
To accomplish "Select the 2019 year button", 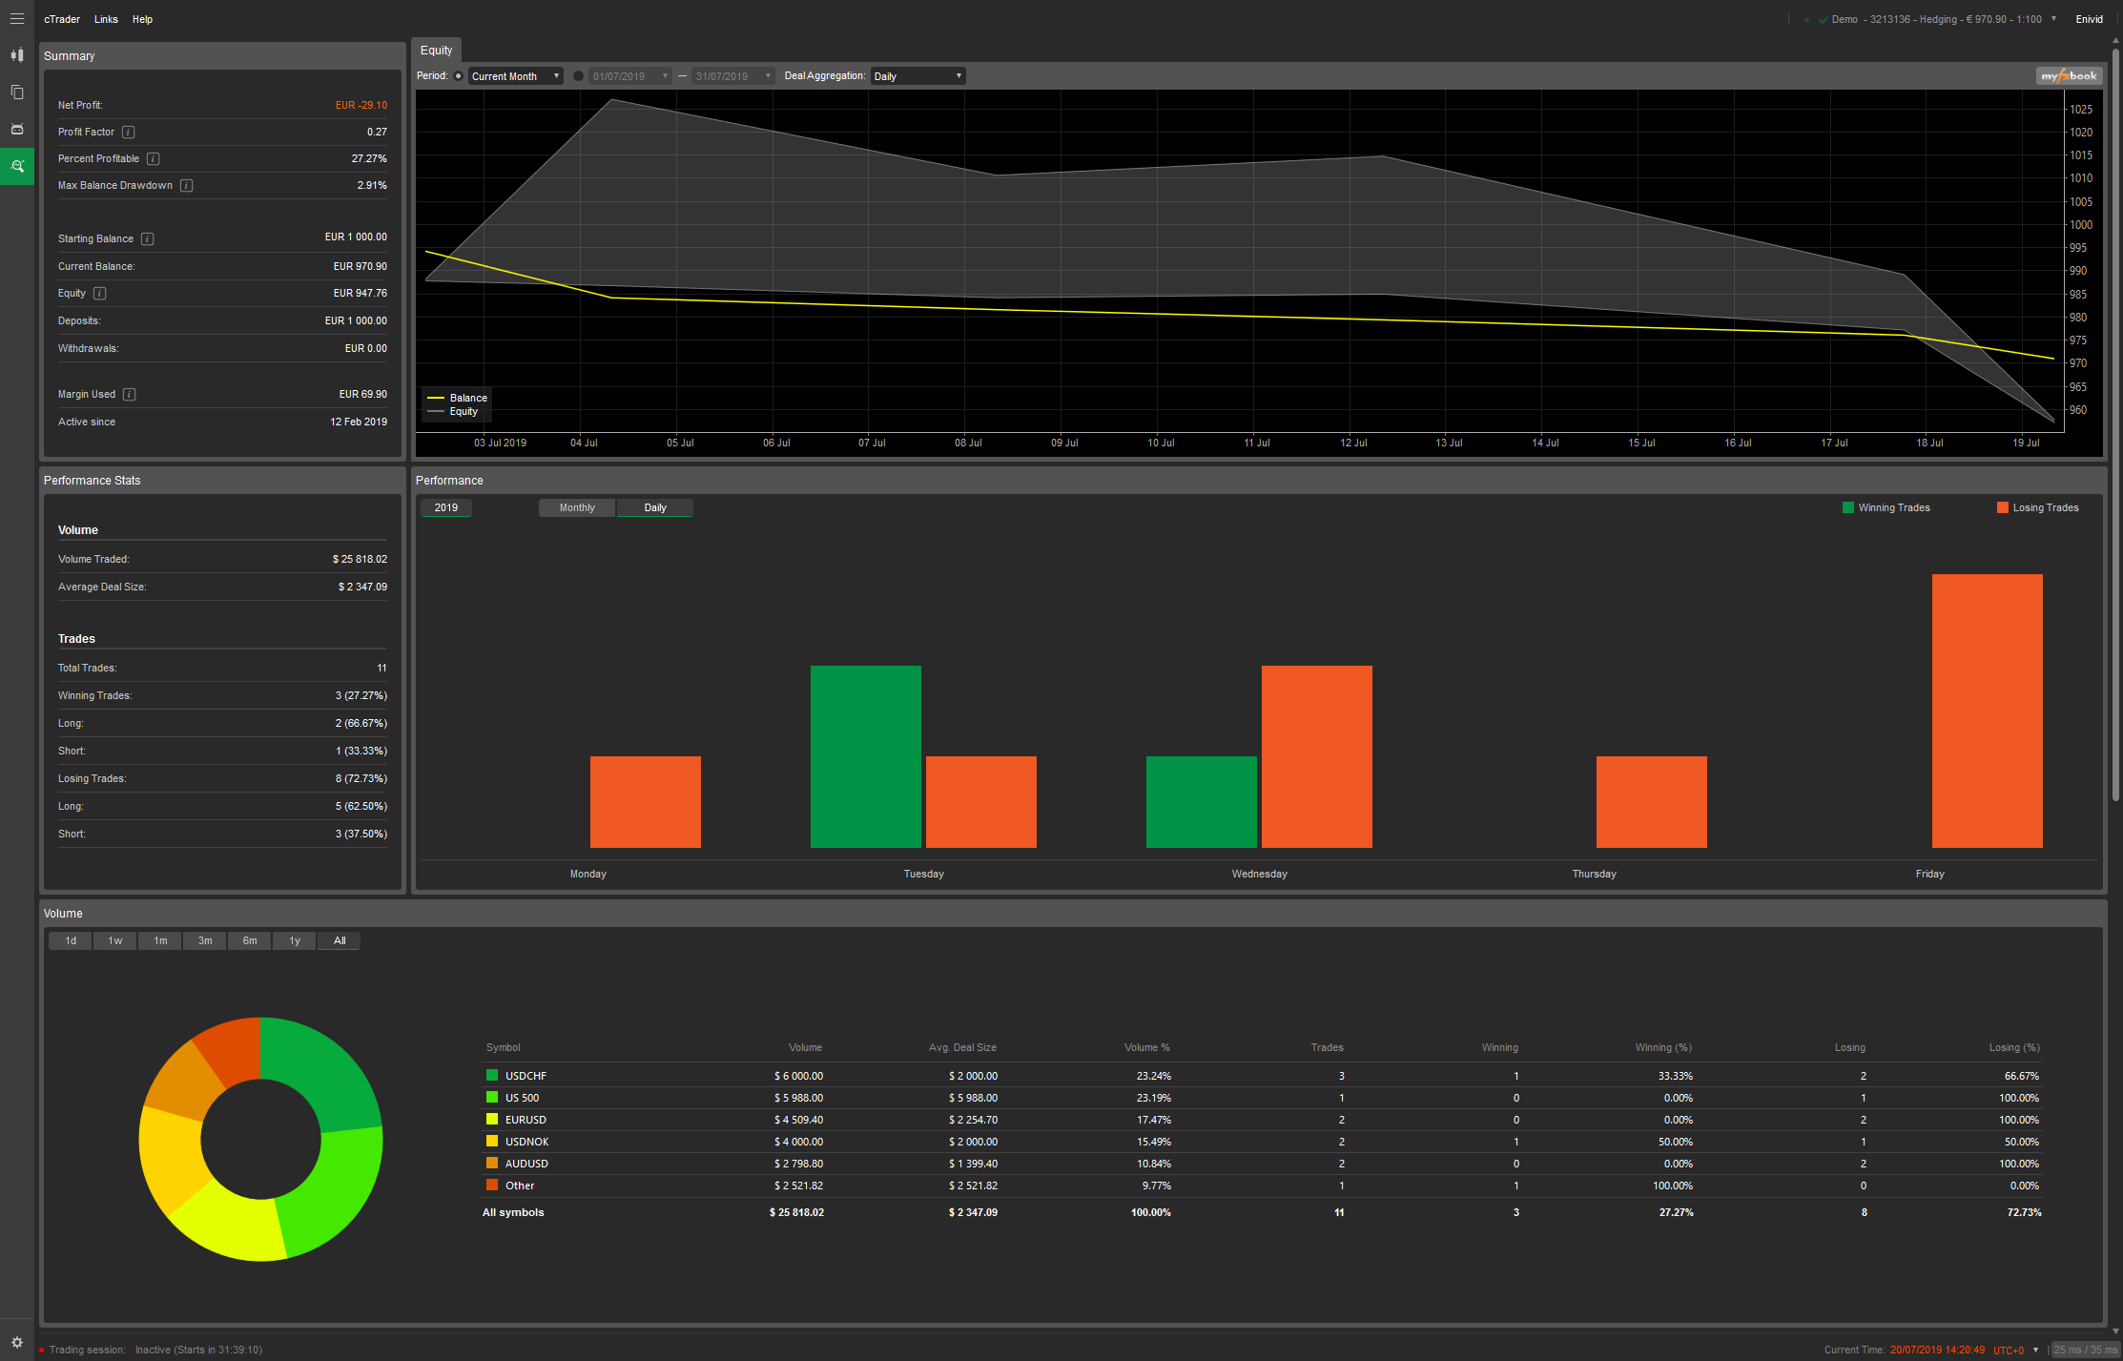I will (x=446, y=508).
